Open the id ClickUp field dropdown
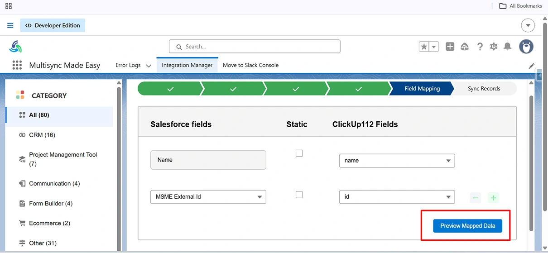This screenshot has width=548, height=253. [397, 197]
